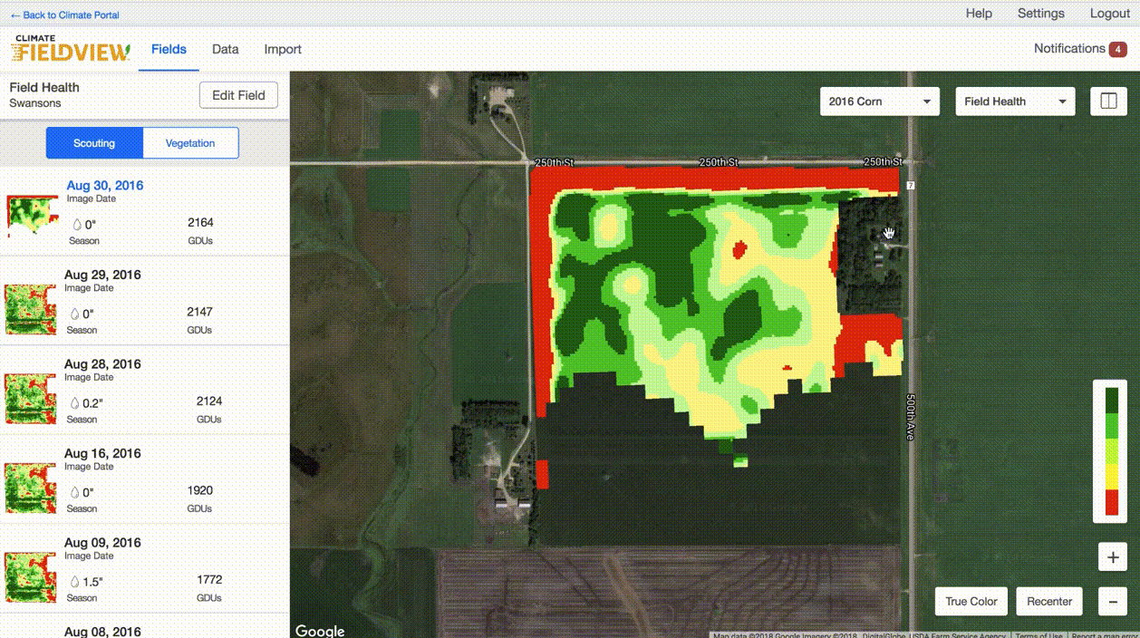Click the Edit Field button
This screenshot has width=1140, height=638.
click(238, 95)
